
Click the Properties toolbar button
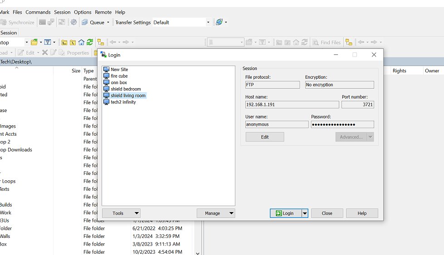[x=74, y=53]
